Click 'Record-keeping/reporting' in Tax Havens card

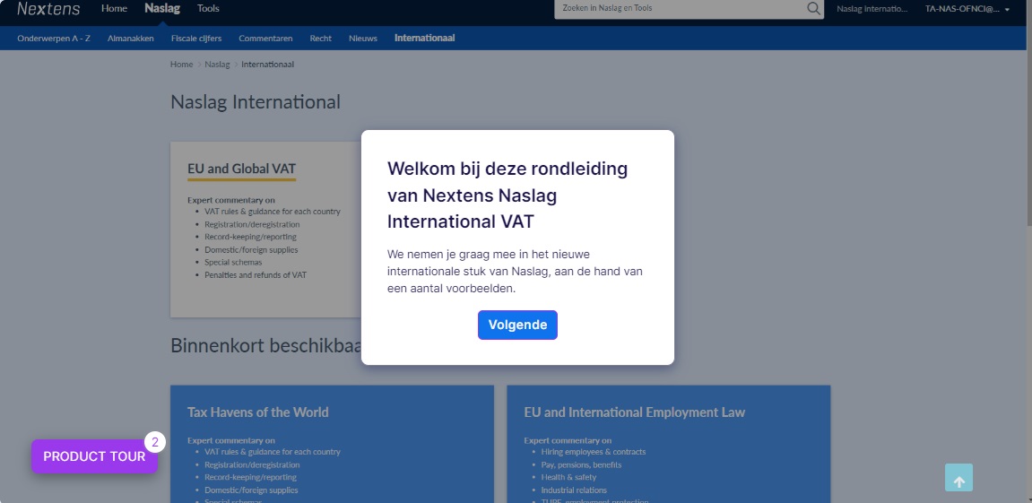point(250,477)
